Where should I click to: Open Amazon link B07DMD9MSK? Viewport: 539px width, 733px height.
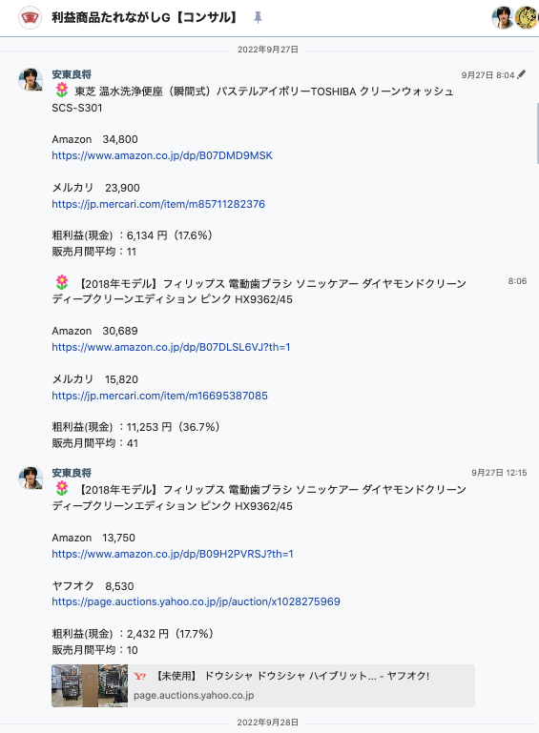[162, 155]
